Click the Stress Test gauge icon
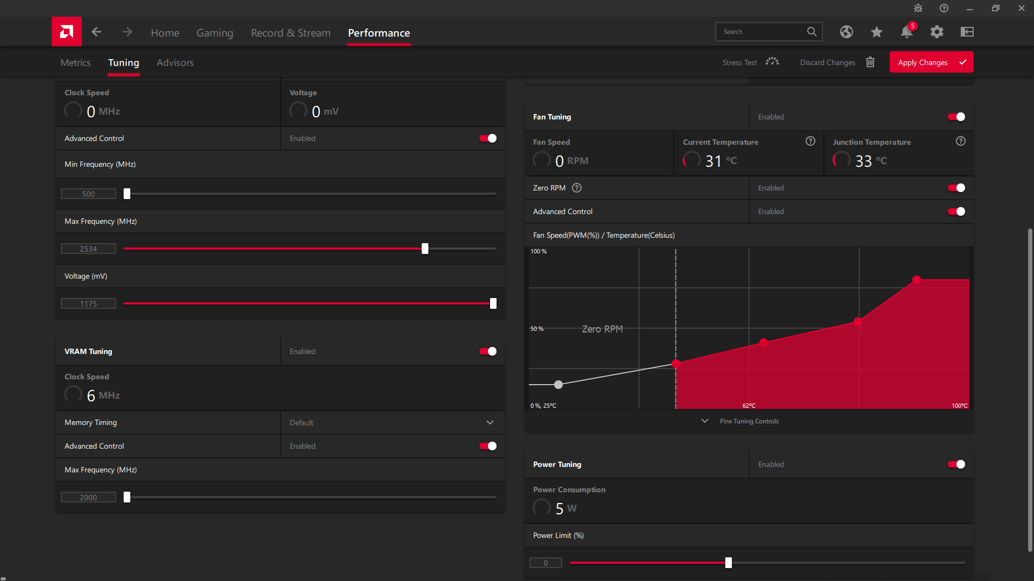 coord(772,62)
